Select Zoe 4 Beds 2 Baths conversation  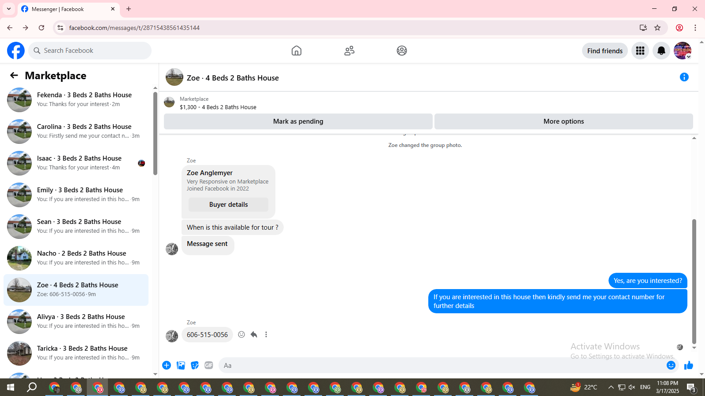tap(76, 290)
